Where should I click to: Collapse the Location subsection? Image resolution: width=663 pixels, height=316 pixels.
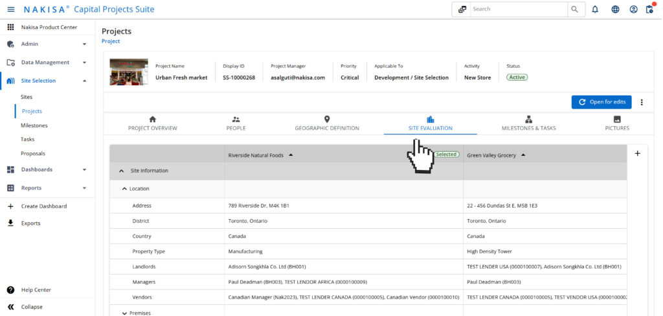pos(124,189)
